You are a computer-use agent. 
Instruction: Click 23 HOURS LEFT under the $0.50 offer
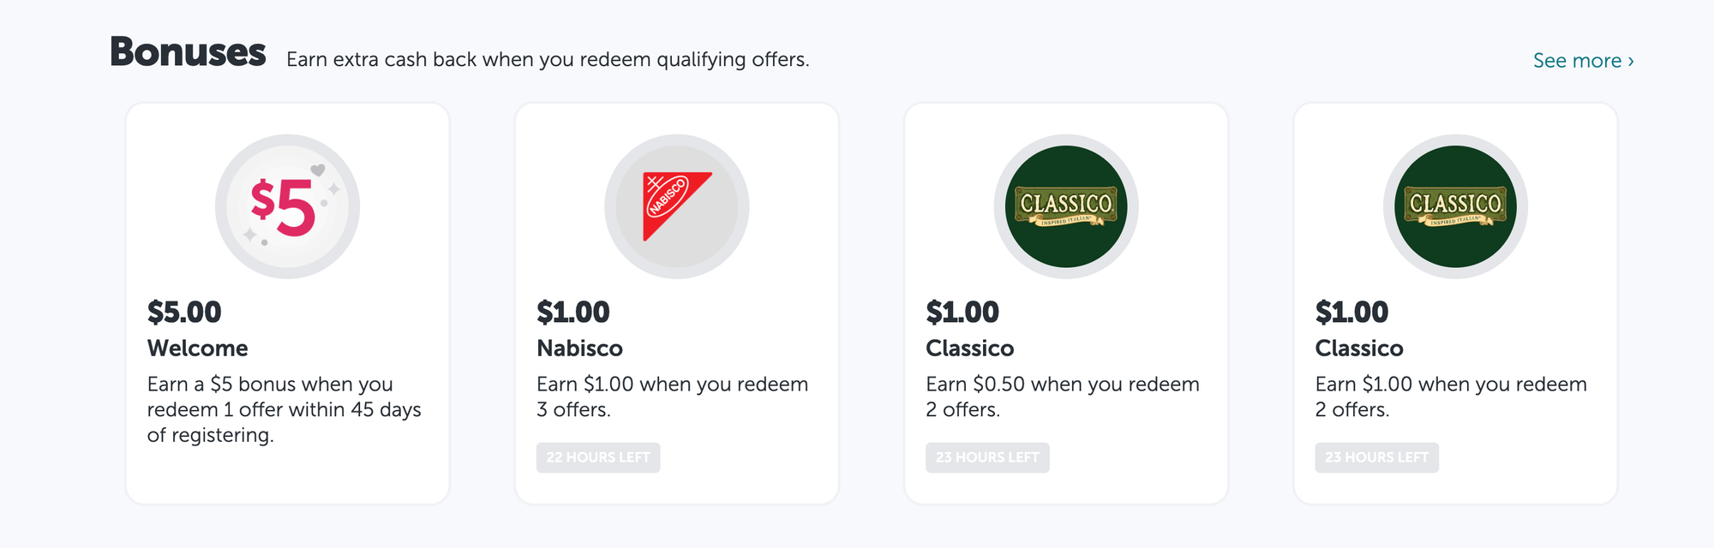[x=987, y=457]
